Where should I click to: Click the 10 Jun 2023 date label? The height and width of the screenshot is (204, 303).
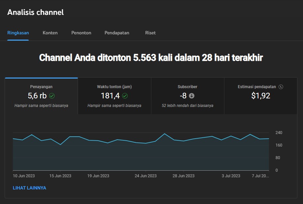[x=24, y=176]
